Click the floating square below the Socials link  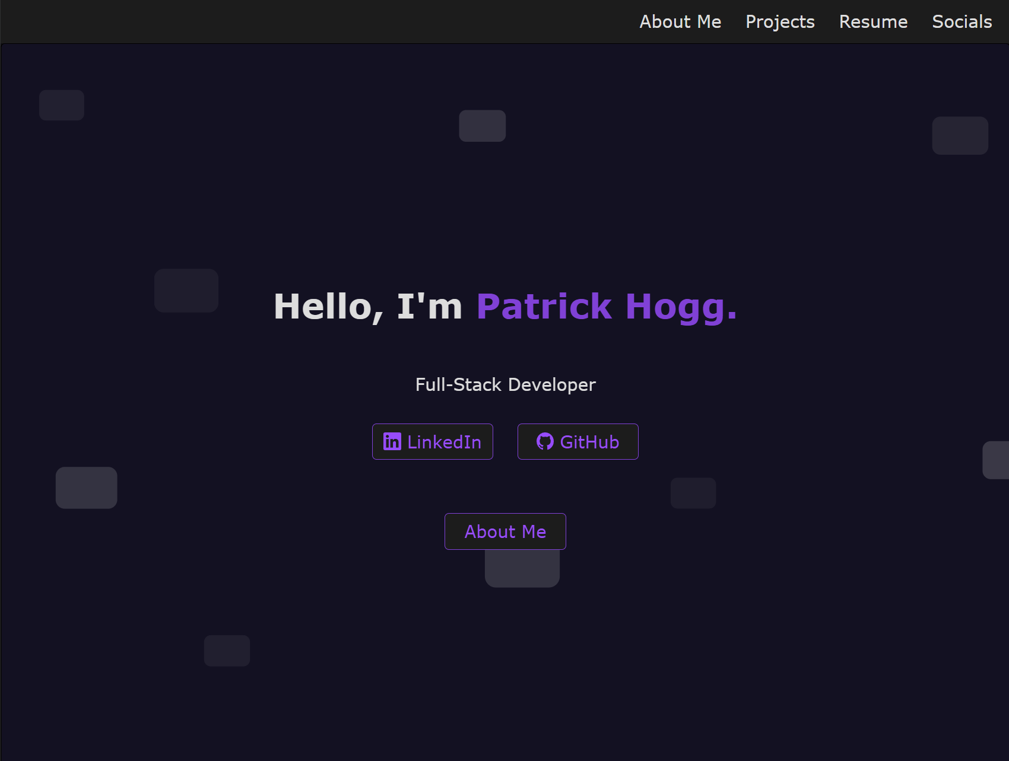coord(960,136)
